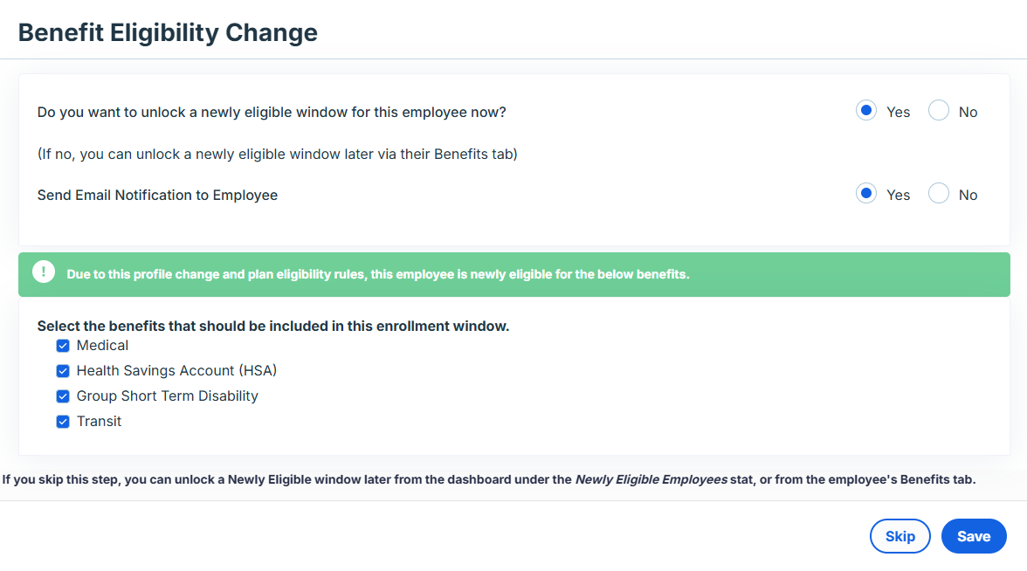This screenshot has height=571, width=1027.
Task: Click the green newly eligible notice banner text
Action: point(378,274)
